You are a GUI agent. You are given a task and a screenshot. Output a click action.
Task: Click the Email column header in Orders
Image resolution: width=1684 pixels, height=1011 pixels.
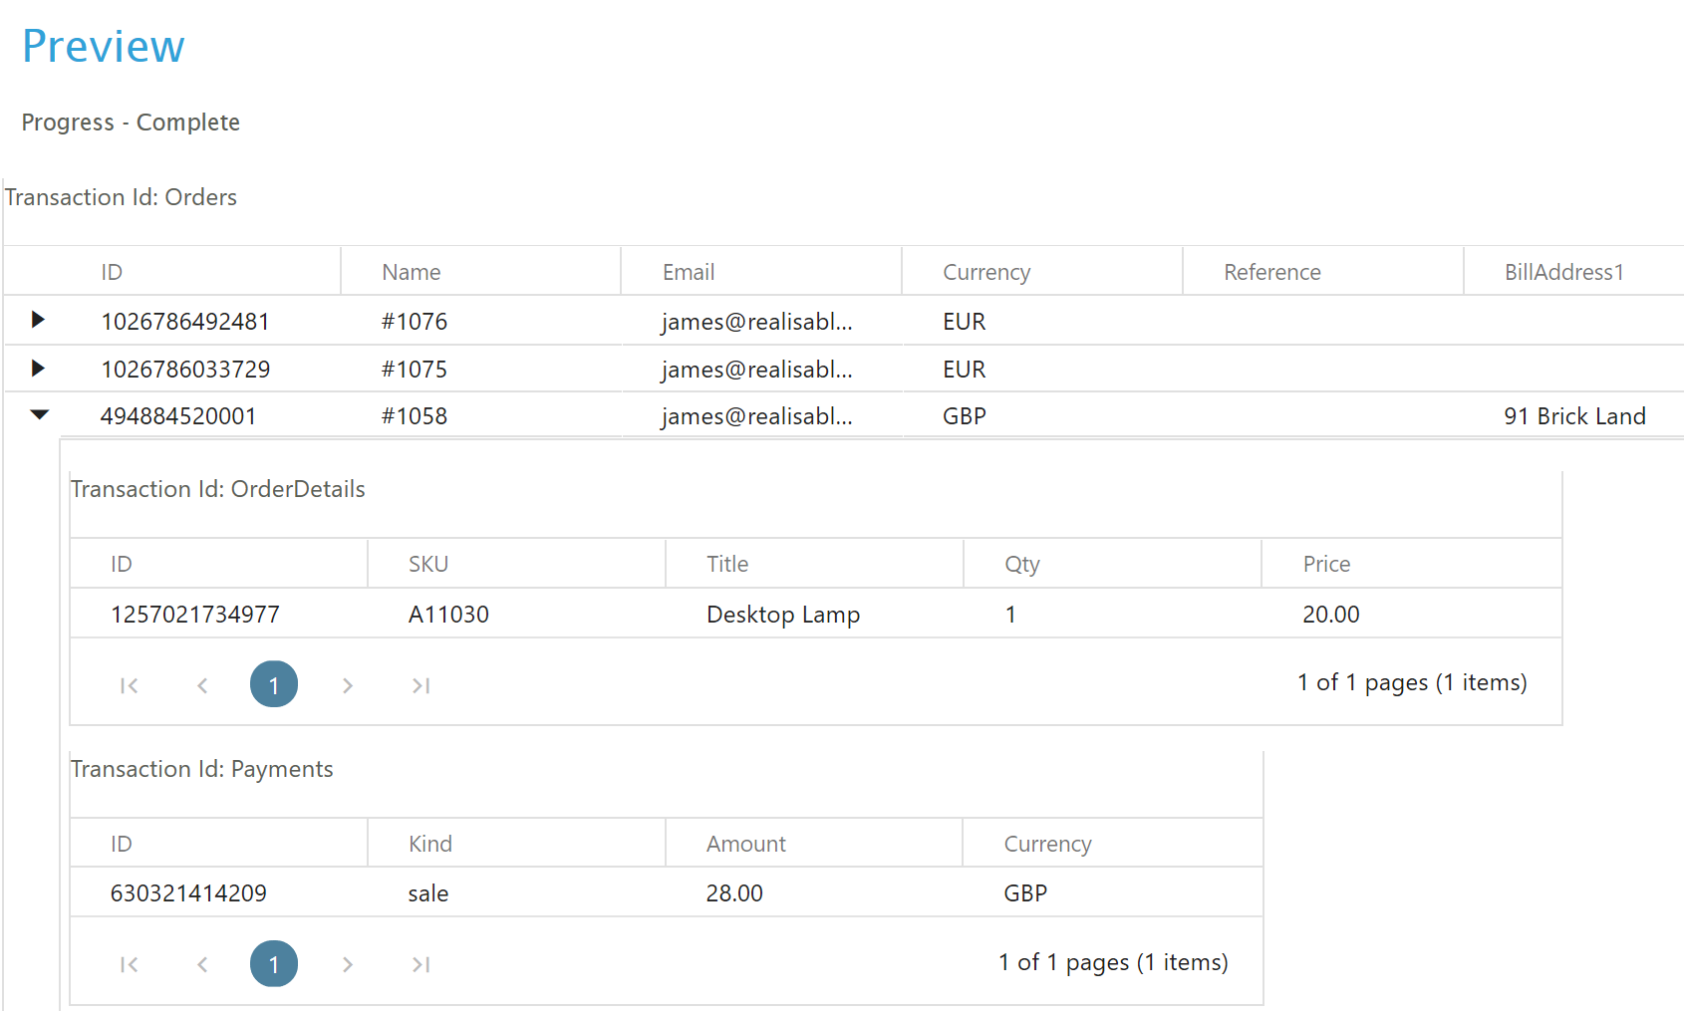pyautogui.click(x=689, y=272)
